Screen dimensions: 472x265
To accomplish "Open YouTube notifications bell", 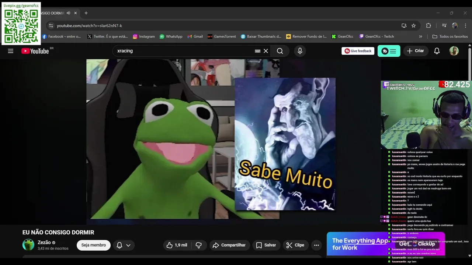I will click(x=437, y=51).
